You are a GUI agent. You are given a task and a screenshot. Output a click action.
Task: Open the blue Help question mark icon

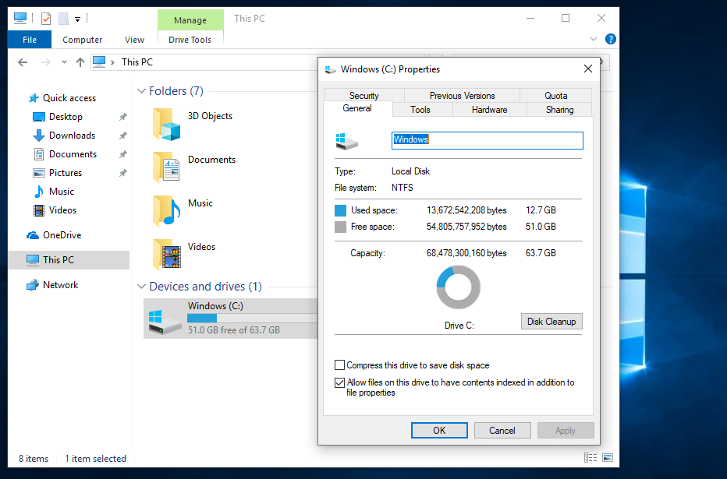click(611, 39)
